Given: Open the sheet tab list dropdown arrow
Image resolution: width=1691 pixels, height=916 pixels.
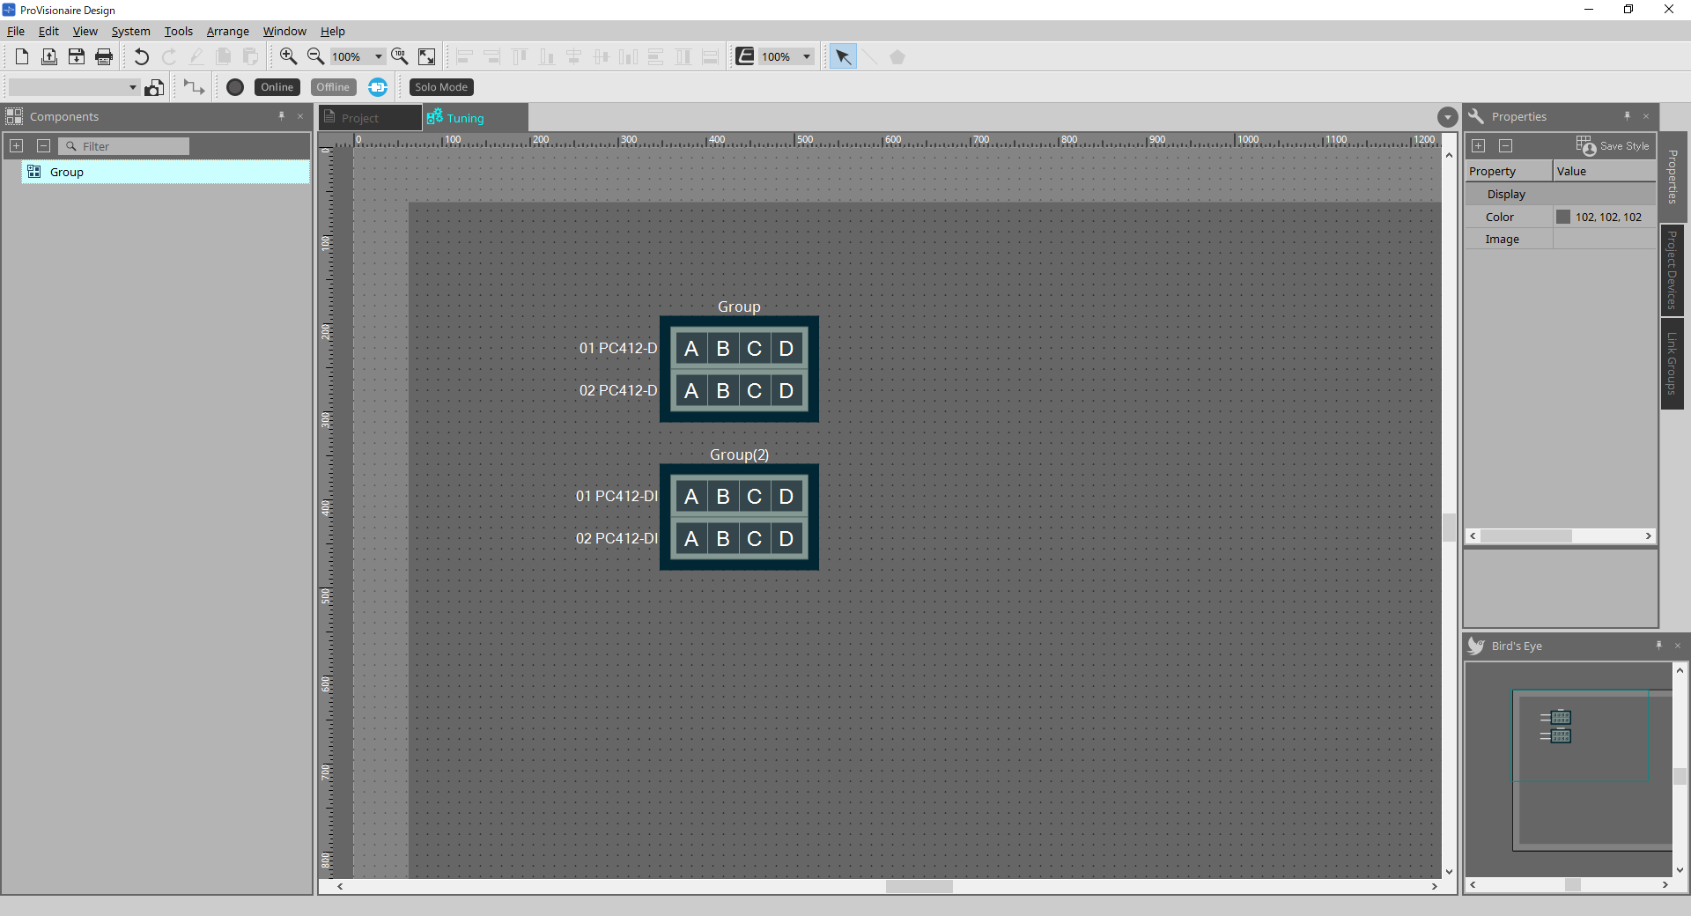Looking at the screenshot, I should (x=1447, y=117).
